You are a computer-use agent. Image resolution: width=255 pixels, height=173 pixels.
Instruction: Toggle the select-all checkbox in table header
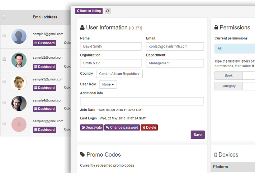click(x=4, y=17)
